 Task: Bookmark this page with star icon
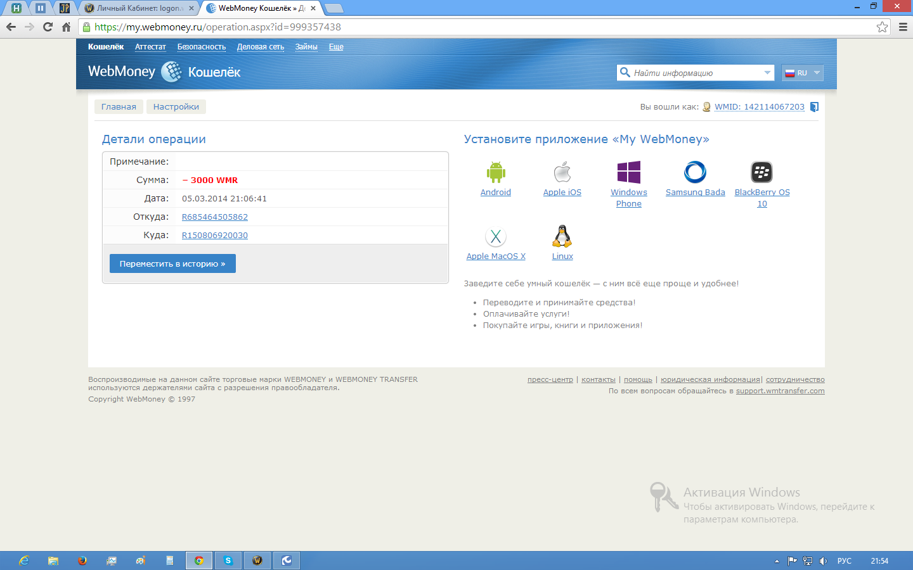point(882,27)
